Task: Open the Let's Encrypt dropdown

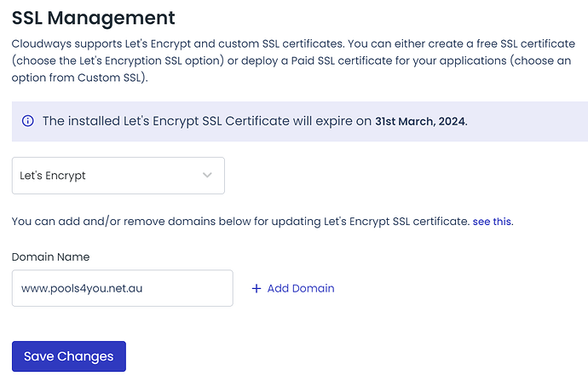Action: click(118, 176)
